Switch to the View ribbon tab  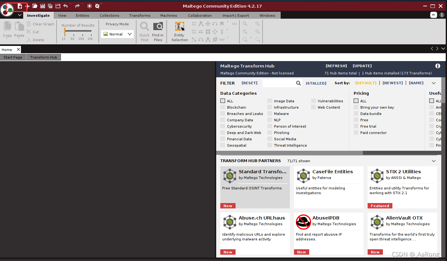coord(62,15)
